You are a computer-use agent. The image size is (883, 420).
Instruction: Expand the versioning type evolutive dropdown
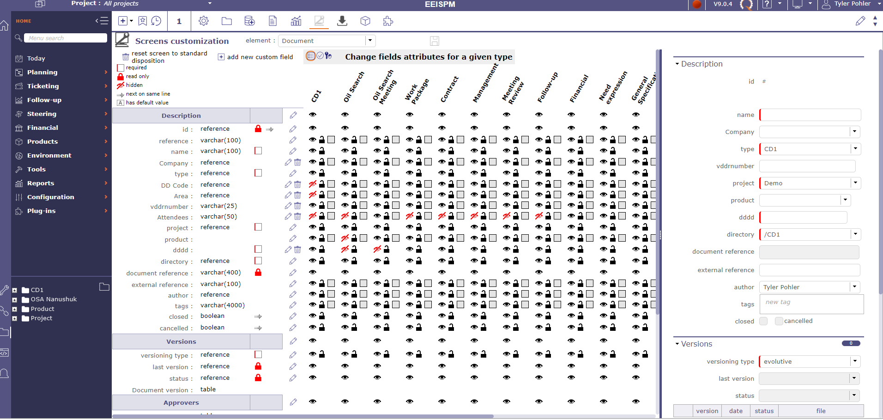(x=855, y=361)
